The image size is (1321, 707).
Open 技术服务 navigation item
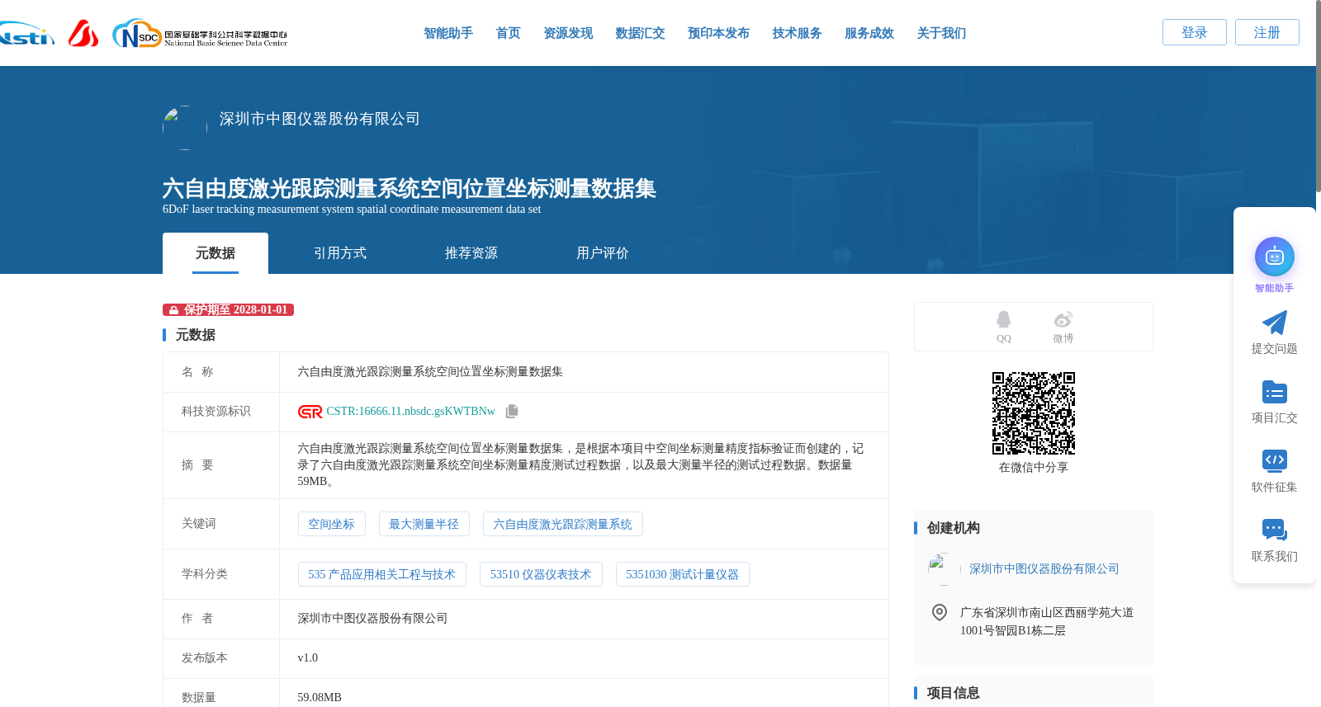pos(797,33)
